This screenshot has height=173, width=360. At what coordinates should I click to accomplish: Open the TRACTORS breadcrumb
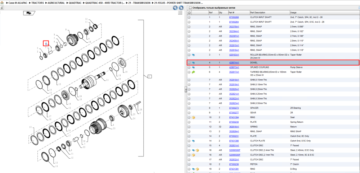click(x=38, y=3)
